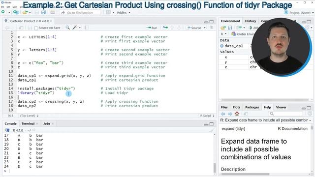This screenshot has width=315, height=177.
Task: Switch to the Terminal tab
Action: click(x=28, y=123)
